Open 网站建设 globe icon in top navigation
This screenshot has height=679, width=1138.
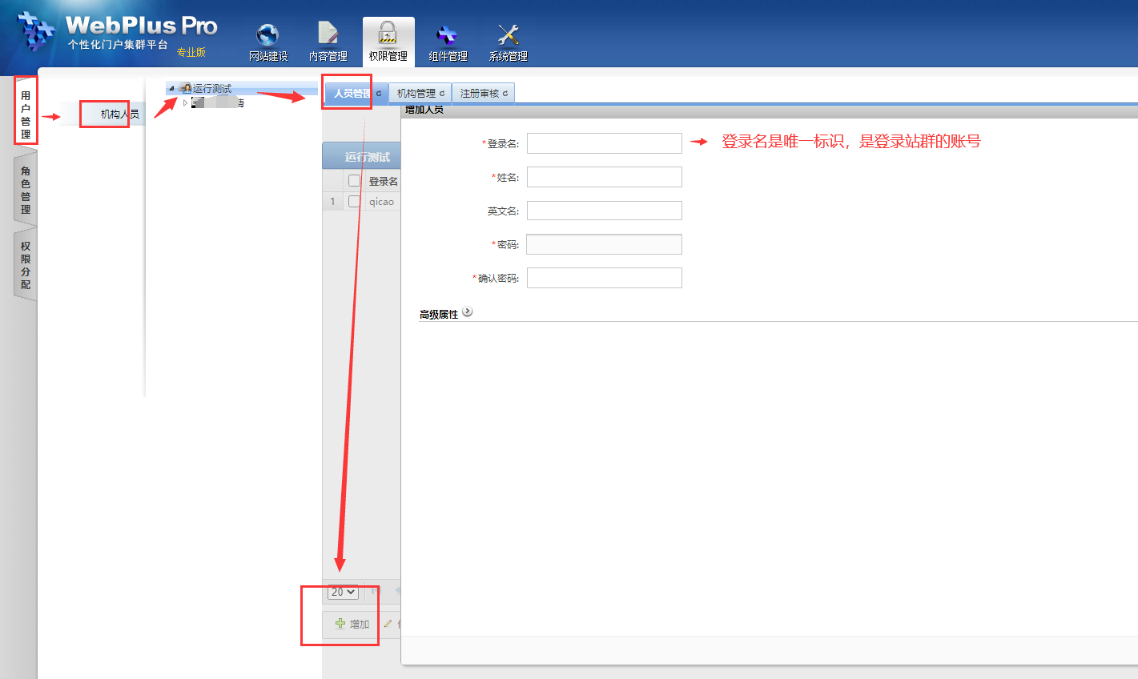(267, 35)
